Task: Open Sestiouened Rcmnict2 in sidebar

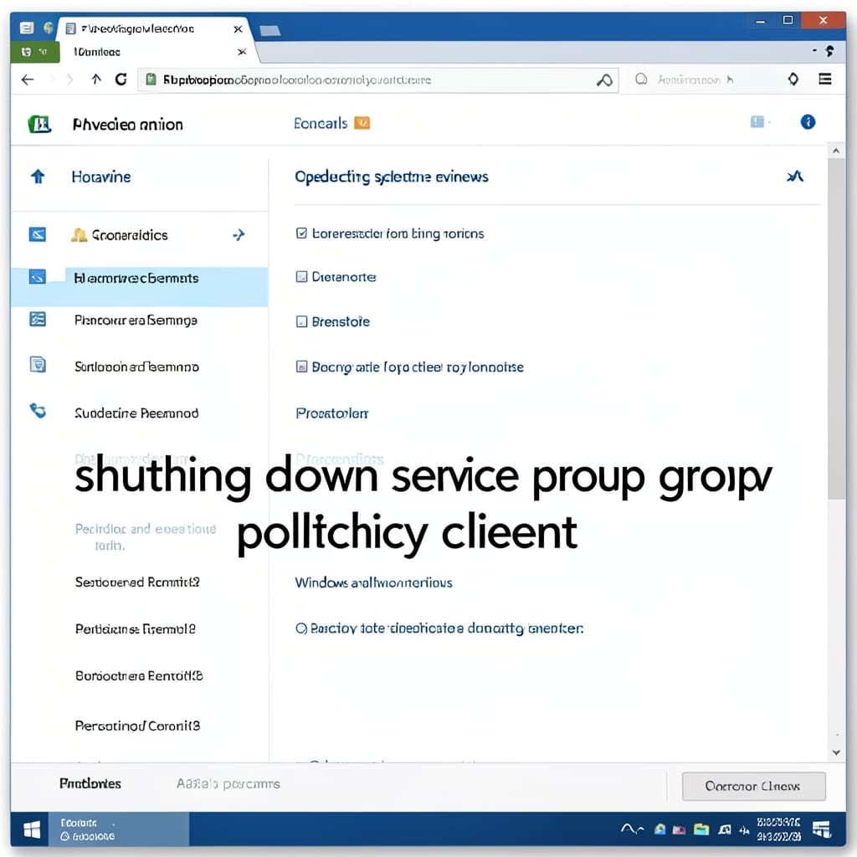Action: point(138,582)
